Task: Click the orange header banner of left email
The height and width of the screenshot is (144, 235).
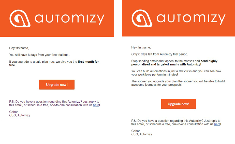Action: [x=57, y=18]
